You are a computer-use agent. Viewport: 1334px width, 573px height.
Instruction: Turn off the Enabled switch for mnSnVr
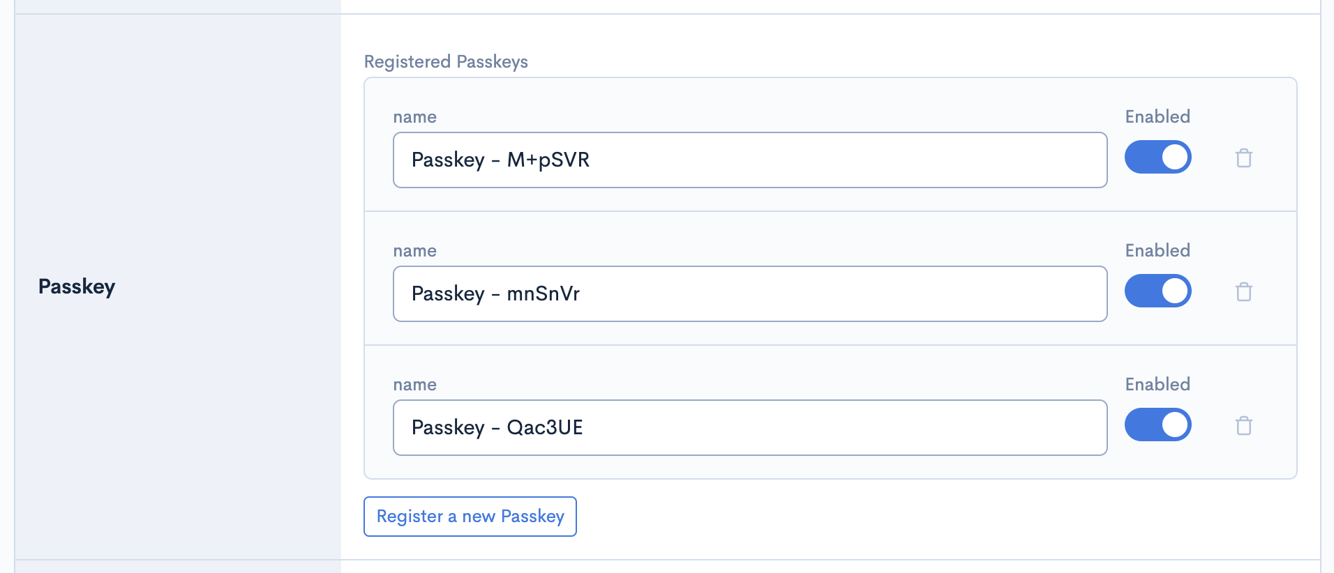(x=1157, y=291)
